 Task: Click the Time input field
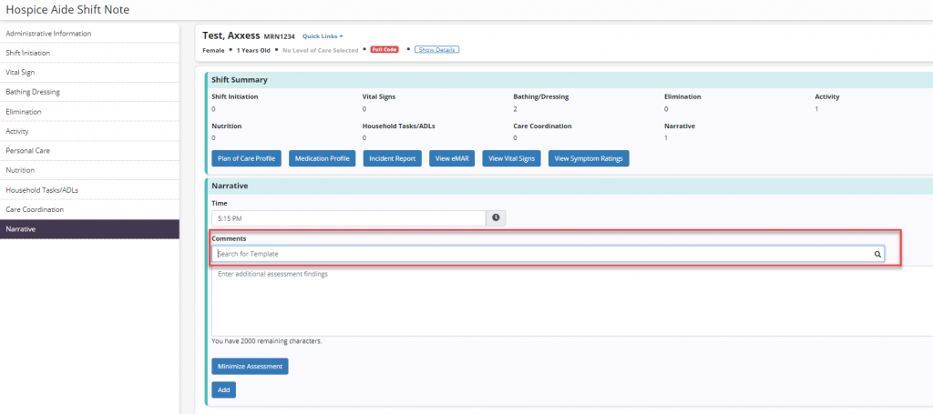click(348, 218)
